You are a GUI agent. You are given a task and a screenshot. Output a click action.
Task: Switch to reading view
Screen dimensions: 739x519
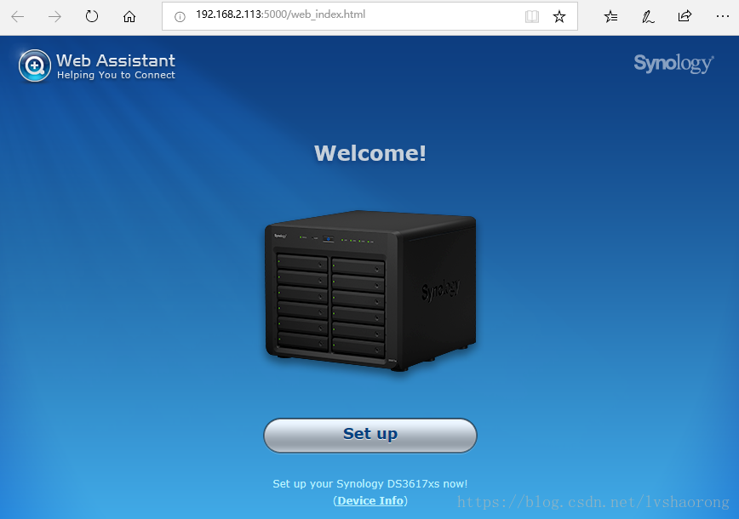pyautogui.click(x=532, y=17)
